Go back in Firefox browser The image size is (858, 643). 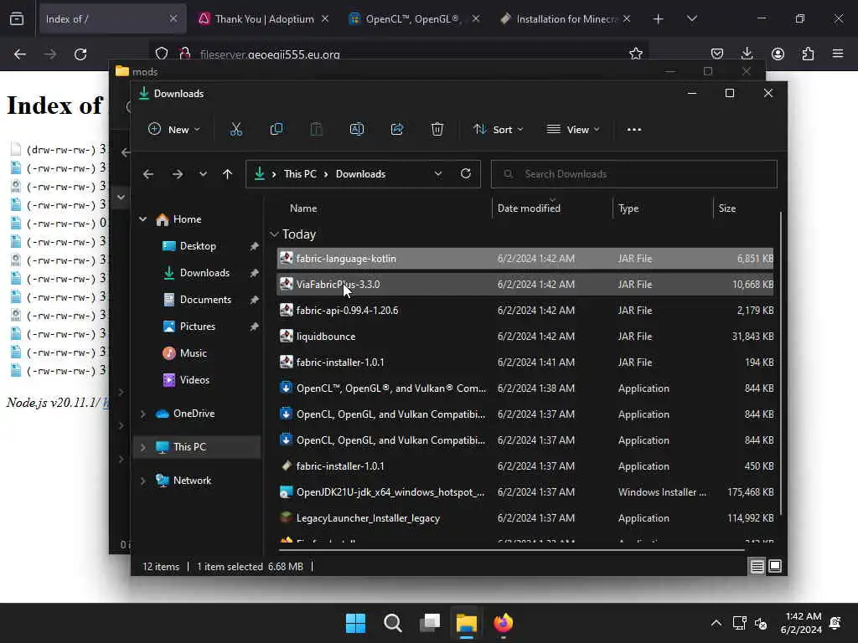[20, 54]
